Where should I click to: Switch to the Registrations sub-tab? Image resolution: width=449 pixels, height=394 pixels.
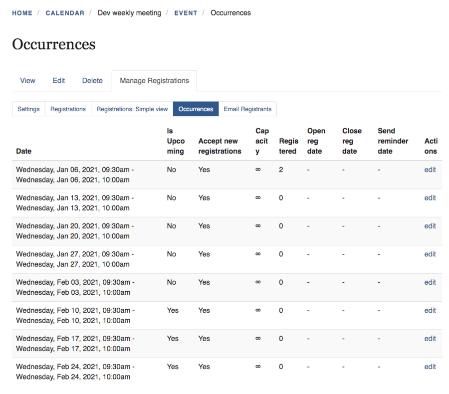point(68,109)
